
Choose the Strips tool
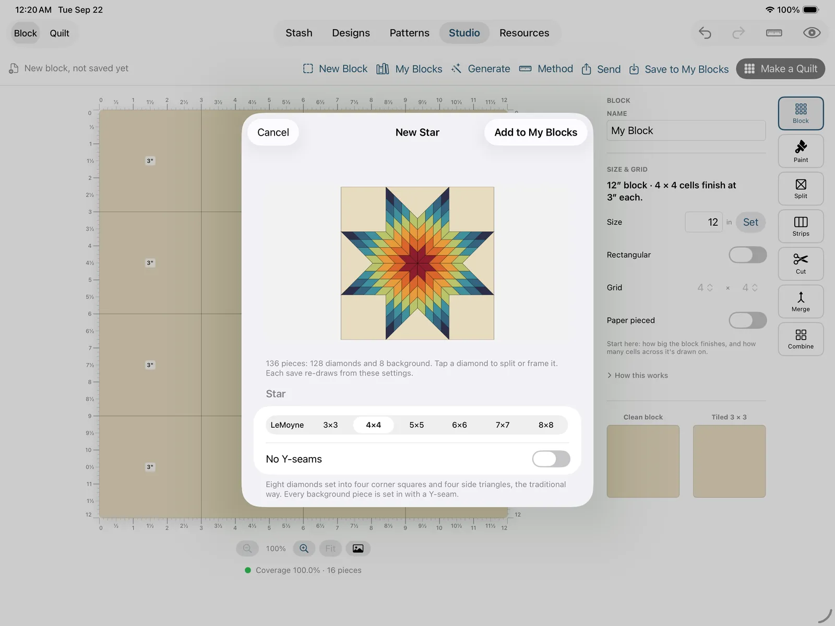click(801, 226)
